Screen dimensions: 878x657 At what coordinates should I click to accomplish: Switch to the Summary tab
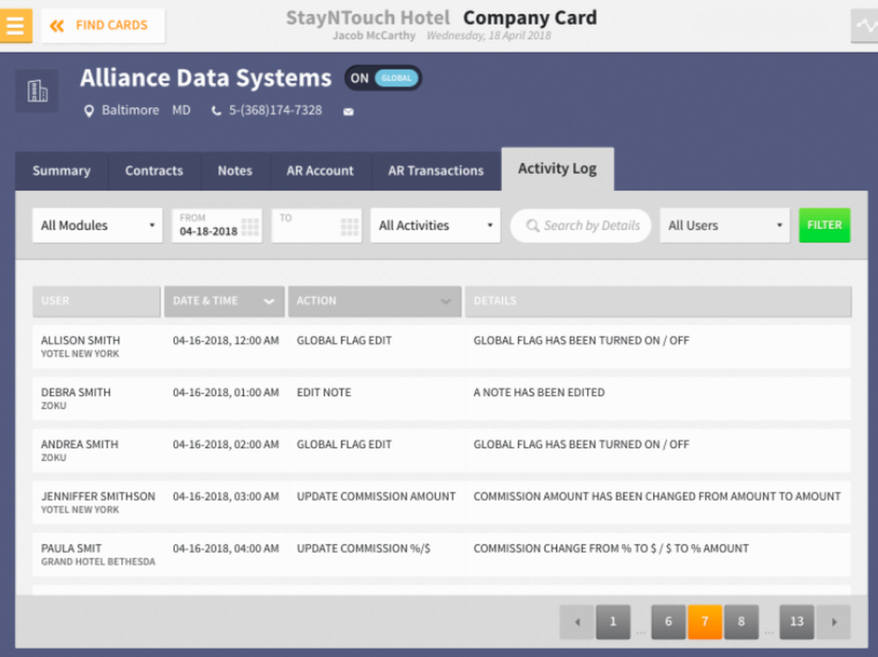coord(62,171)
